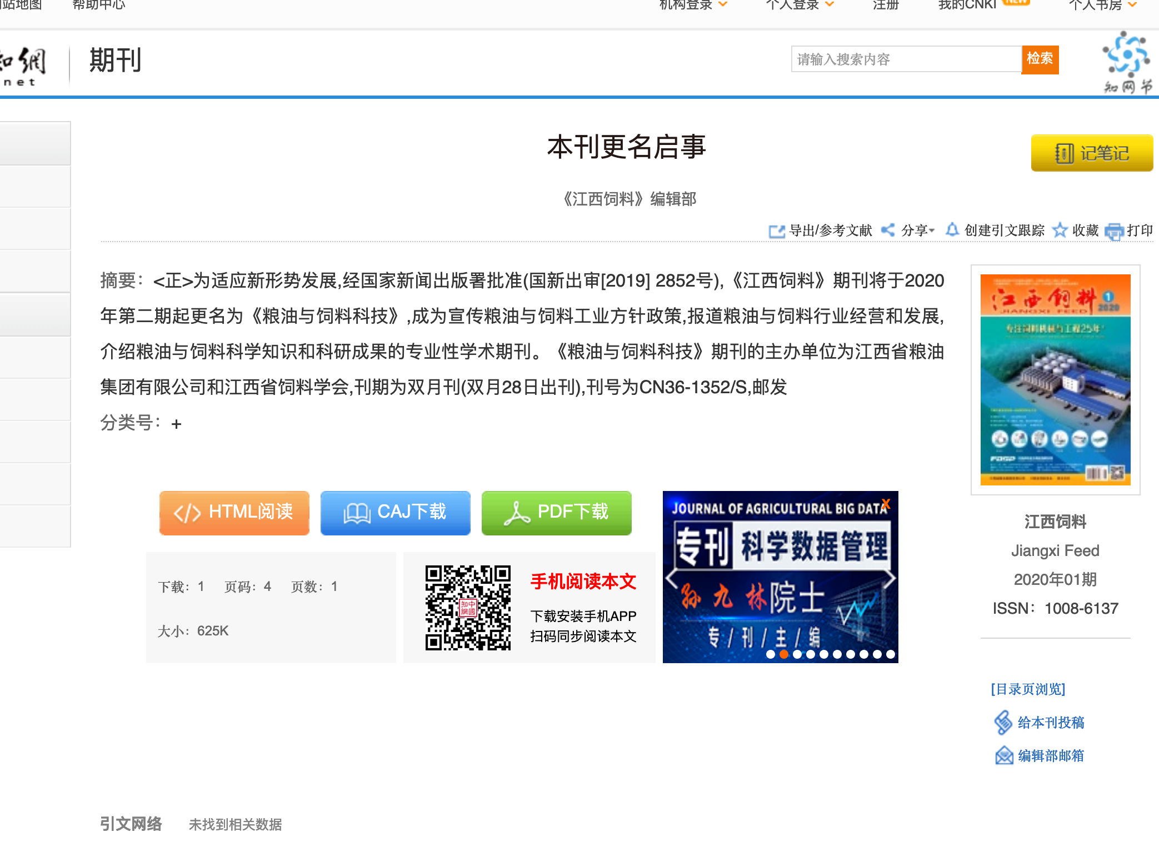Click the printer icon
Image resolution: width=1159 pixels, height=852 pixels.
(x=1114, y=231)
